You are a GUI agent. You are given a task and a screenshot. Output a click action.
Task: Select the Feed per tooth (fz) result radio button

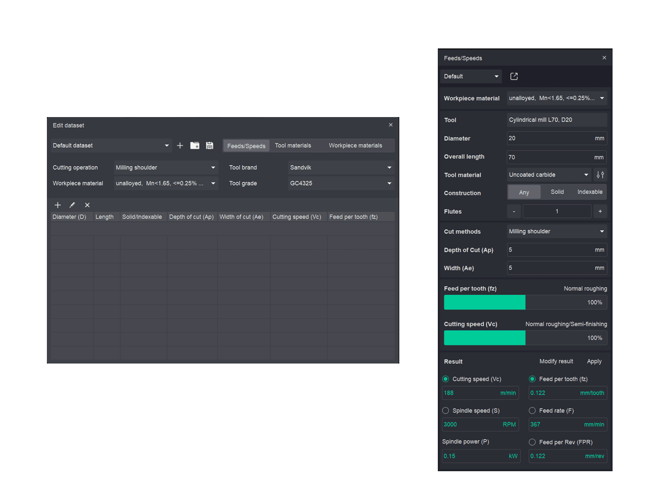pyautogui.click(x=532, y=379)
